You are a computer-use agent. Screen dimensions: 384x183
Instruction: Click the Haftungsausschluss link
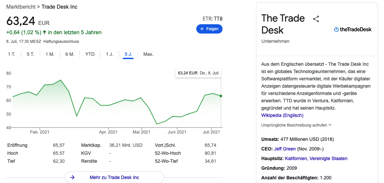click(x=61, y=42)
